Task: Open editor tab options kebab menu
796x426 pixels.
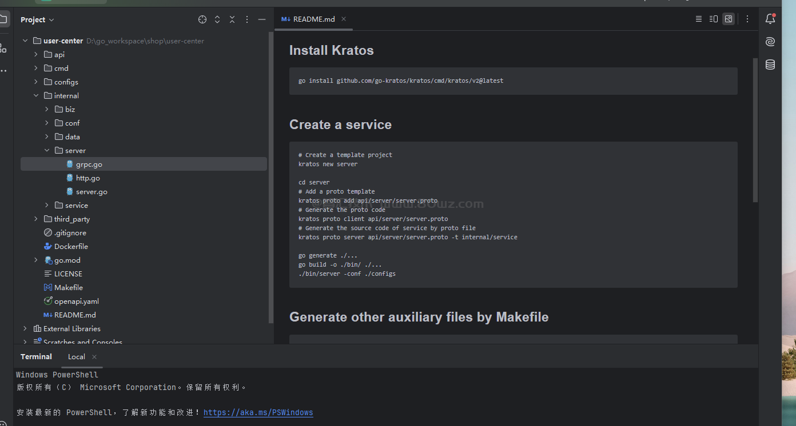Action: pyautogui.click(x=747, y=19)
